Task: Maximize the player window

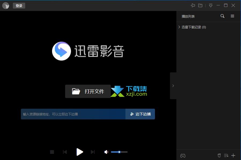Action: coord(226,6)
